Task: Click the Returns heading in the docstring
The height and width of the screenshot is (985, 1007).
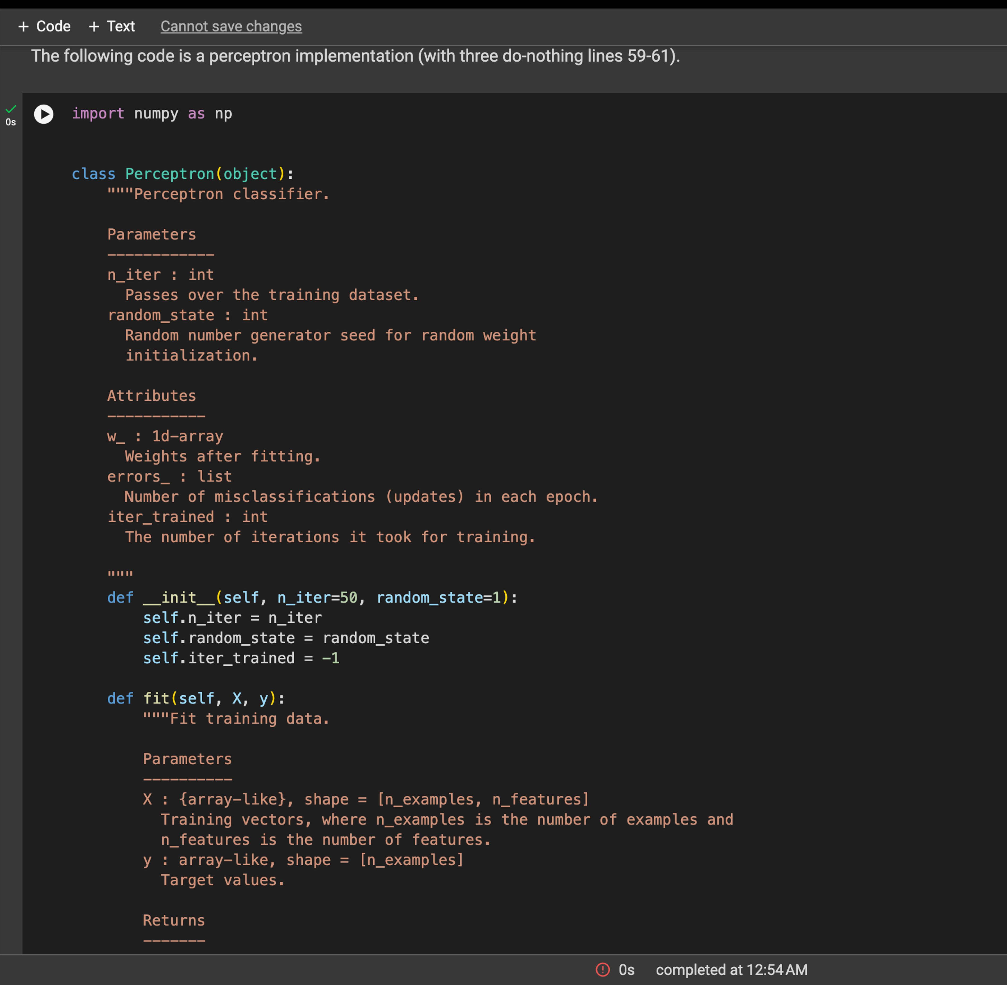Action: [x=174, y=920]
